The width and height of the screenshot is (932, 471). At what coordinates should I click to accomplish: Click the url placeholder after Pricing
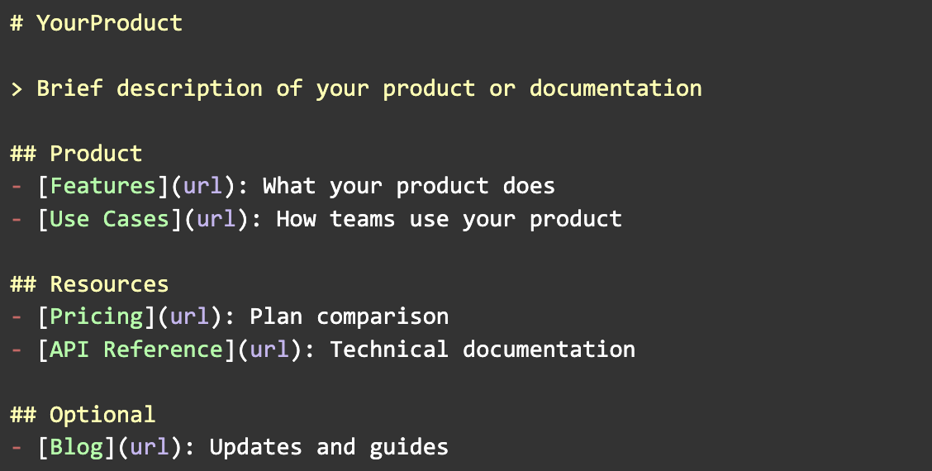tap(189, 316)
